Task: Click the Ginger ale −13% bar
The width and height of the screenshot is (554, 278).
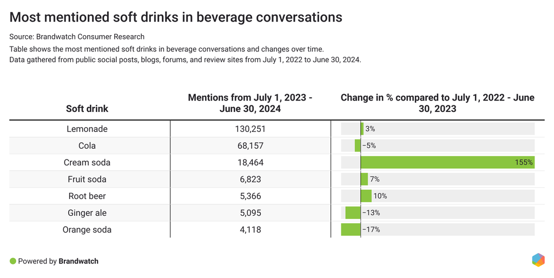Action: tap(353, 213)
